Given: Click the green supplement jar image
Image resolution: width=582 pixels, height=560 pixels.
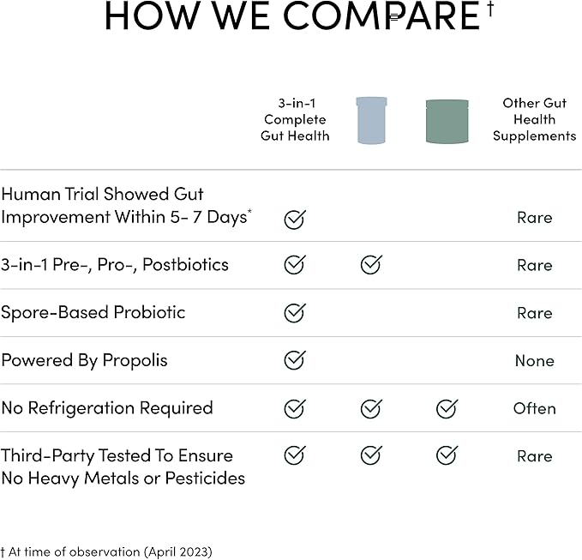Looking at the screenshot, I should (x=447, y=121).
